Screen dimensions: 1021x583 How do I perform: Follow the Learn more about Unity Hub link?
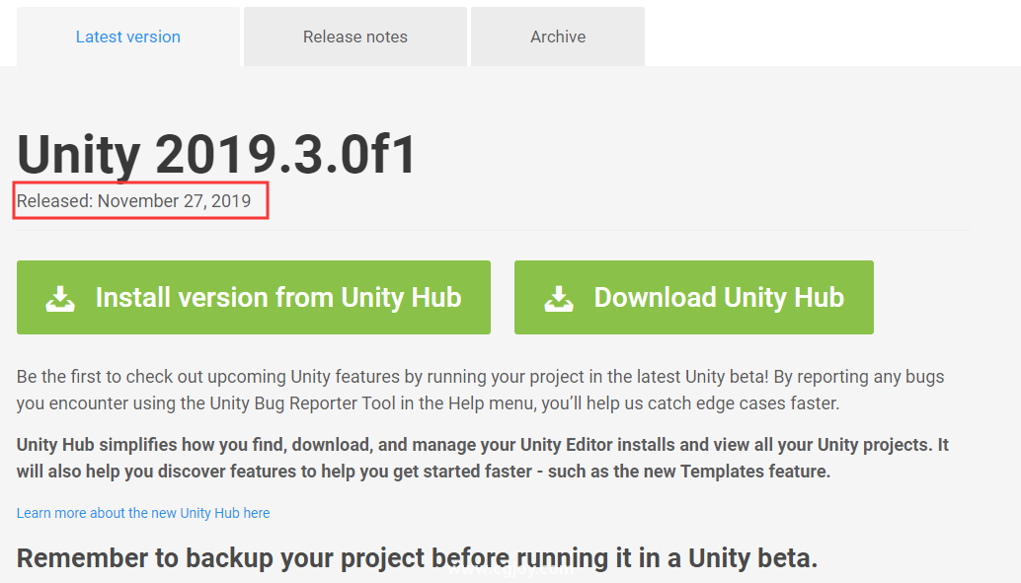[x=143, y=513]
